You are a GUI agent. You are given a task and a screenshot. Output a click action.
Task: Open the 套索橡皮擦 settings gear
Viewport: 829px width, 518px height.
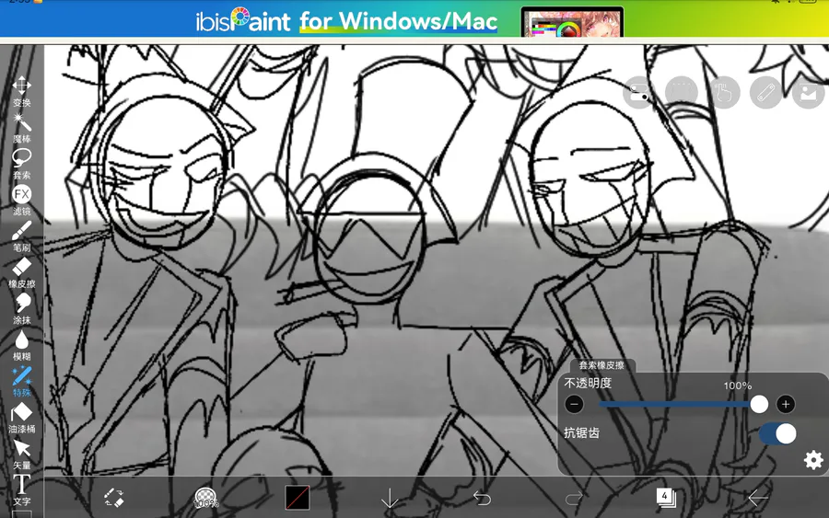[x=813, y=460]
